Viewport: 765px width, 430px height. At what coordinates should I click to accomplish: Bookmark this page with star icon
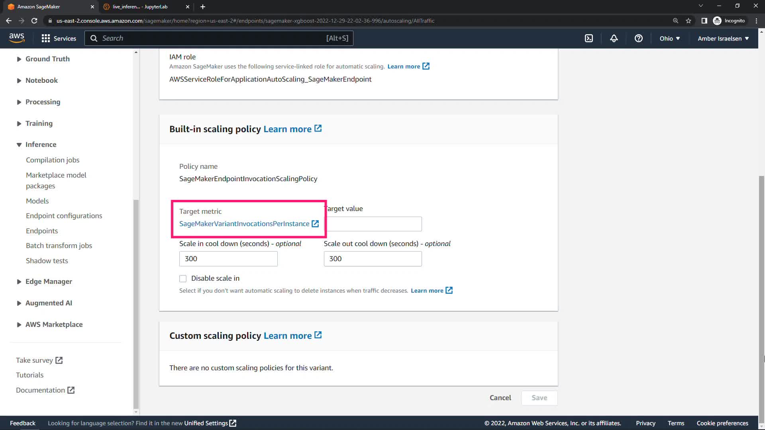pos(688,21)
